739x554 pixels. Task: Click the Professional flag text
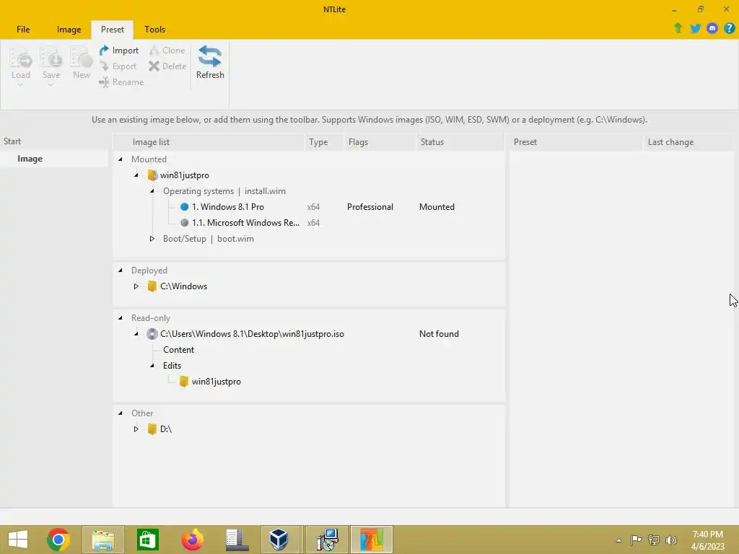pos(370,207)
